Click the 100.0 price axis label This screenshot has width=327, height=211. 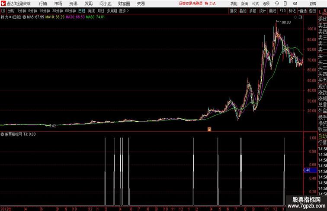pyautogui.click(x=311, y=29)
